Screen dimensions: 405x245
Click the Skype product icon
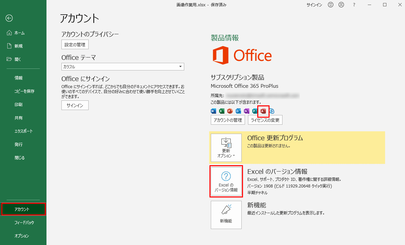click(x=272, y=111)
